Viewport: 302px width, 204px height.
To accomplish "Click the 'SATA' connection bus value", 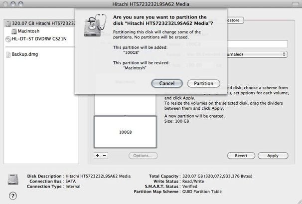I will coord(70,182).
